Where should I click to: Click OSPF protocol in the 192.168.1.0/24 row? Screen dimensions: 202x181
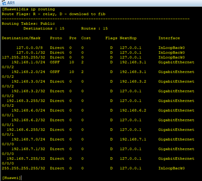click(55, 62)
